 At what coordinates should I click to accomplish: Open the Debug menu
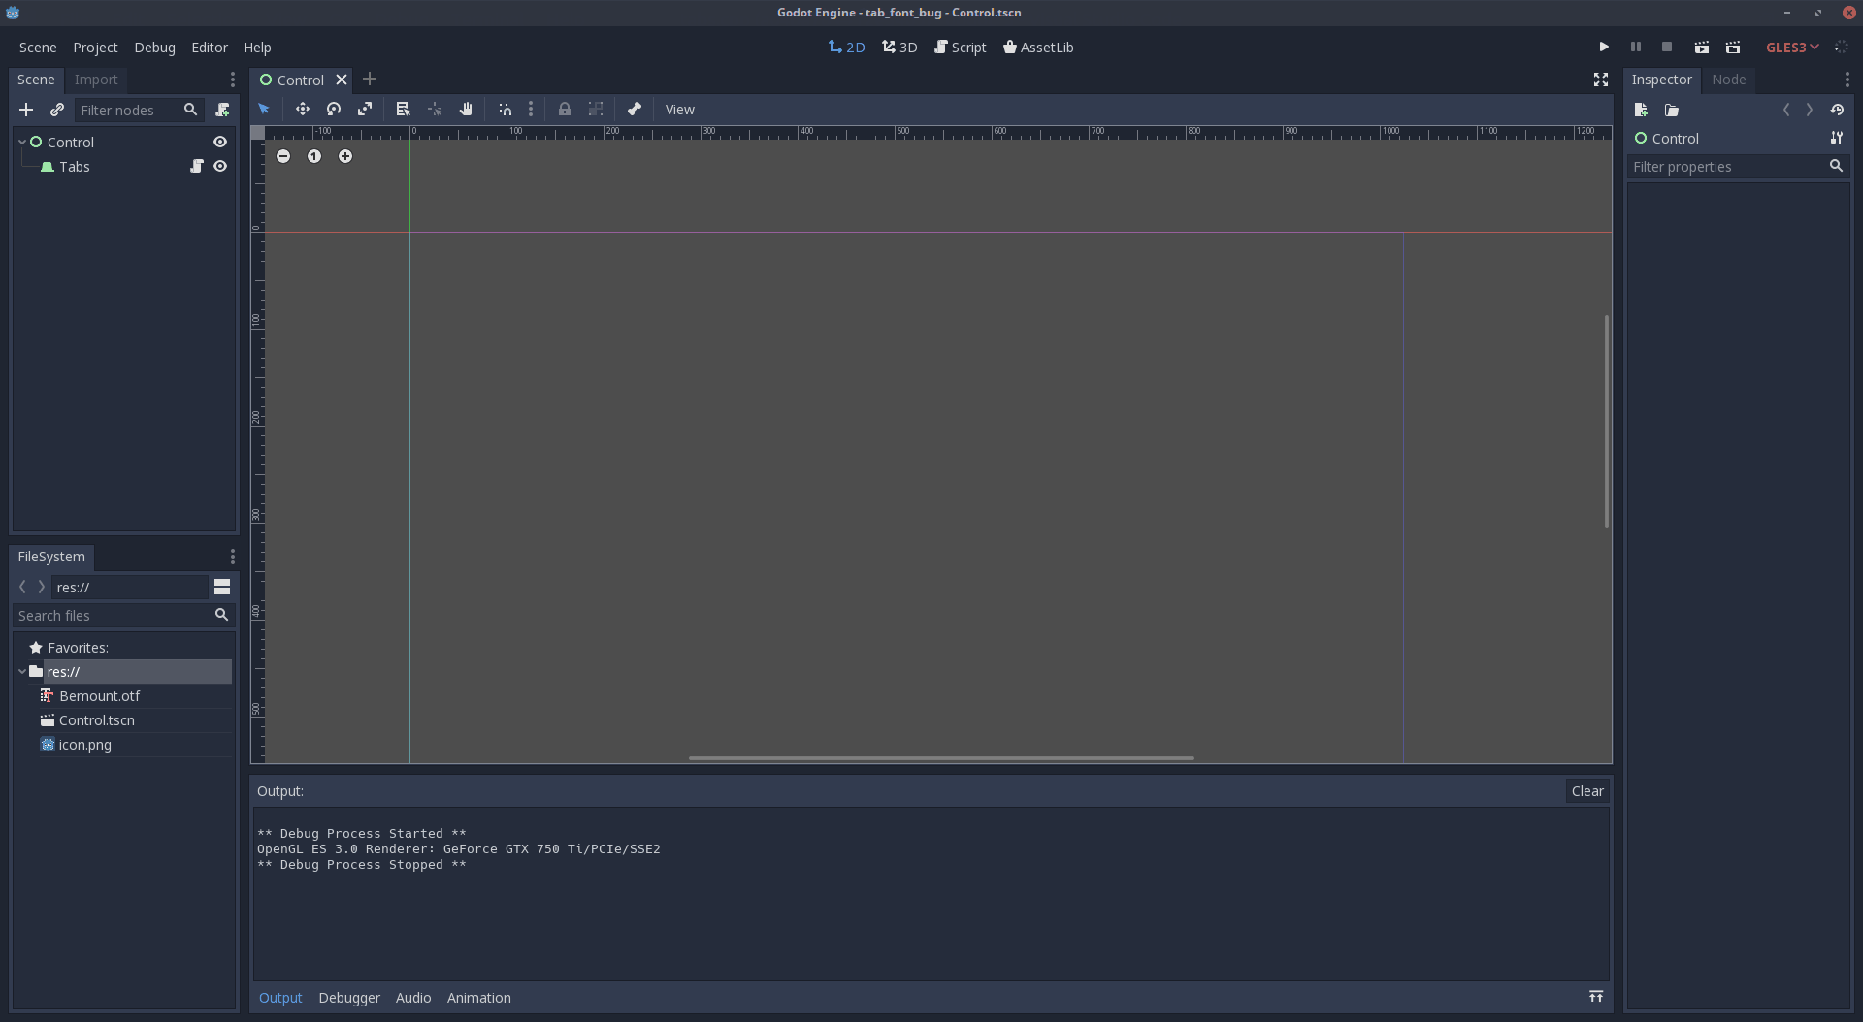pyautogui.click(x=154, y=47)
